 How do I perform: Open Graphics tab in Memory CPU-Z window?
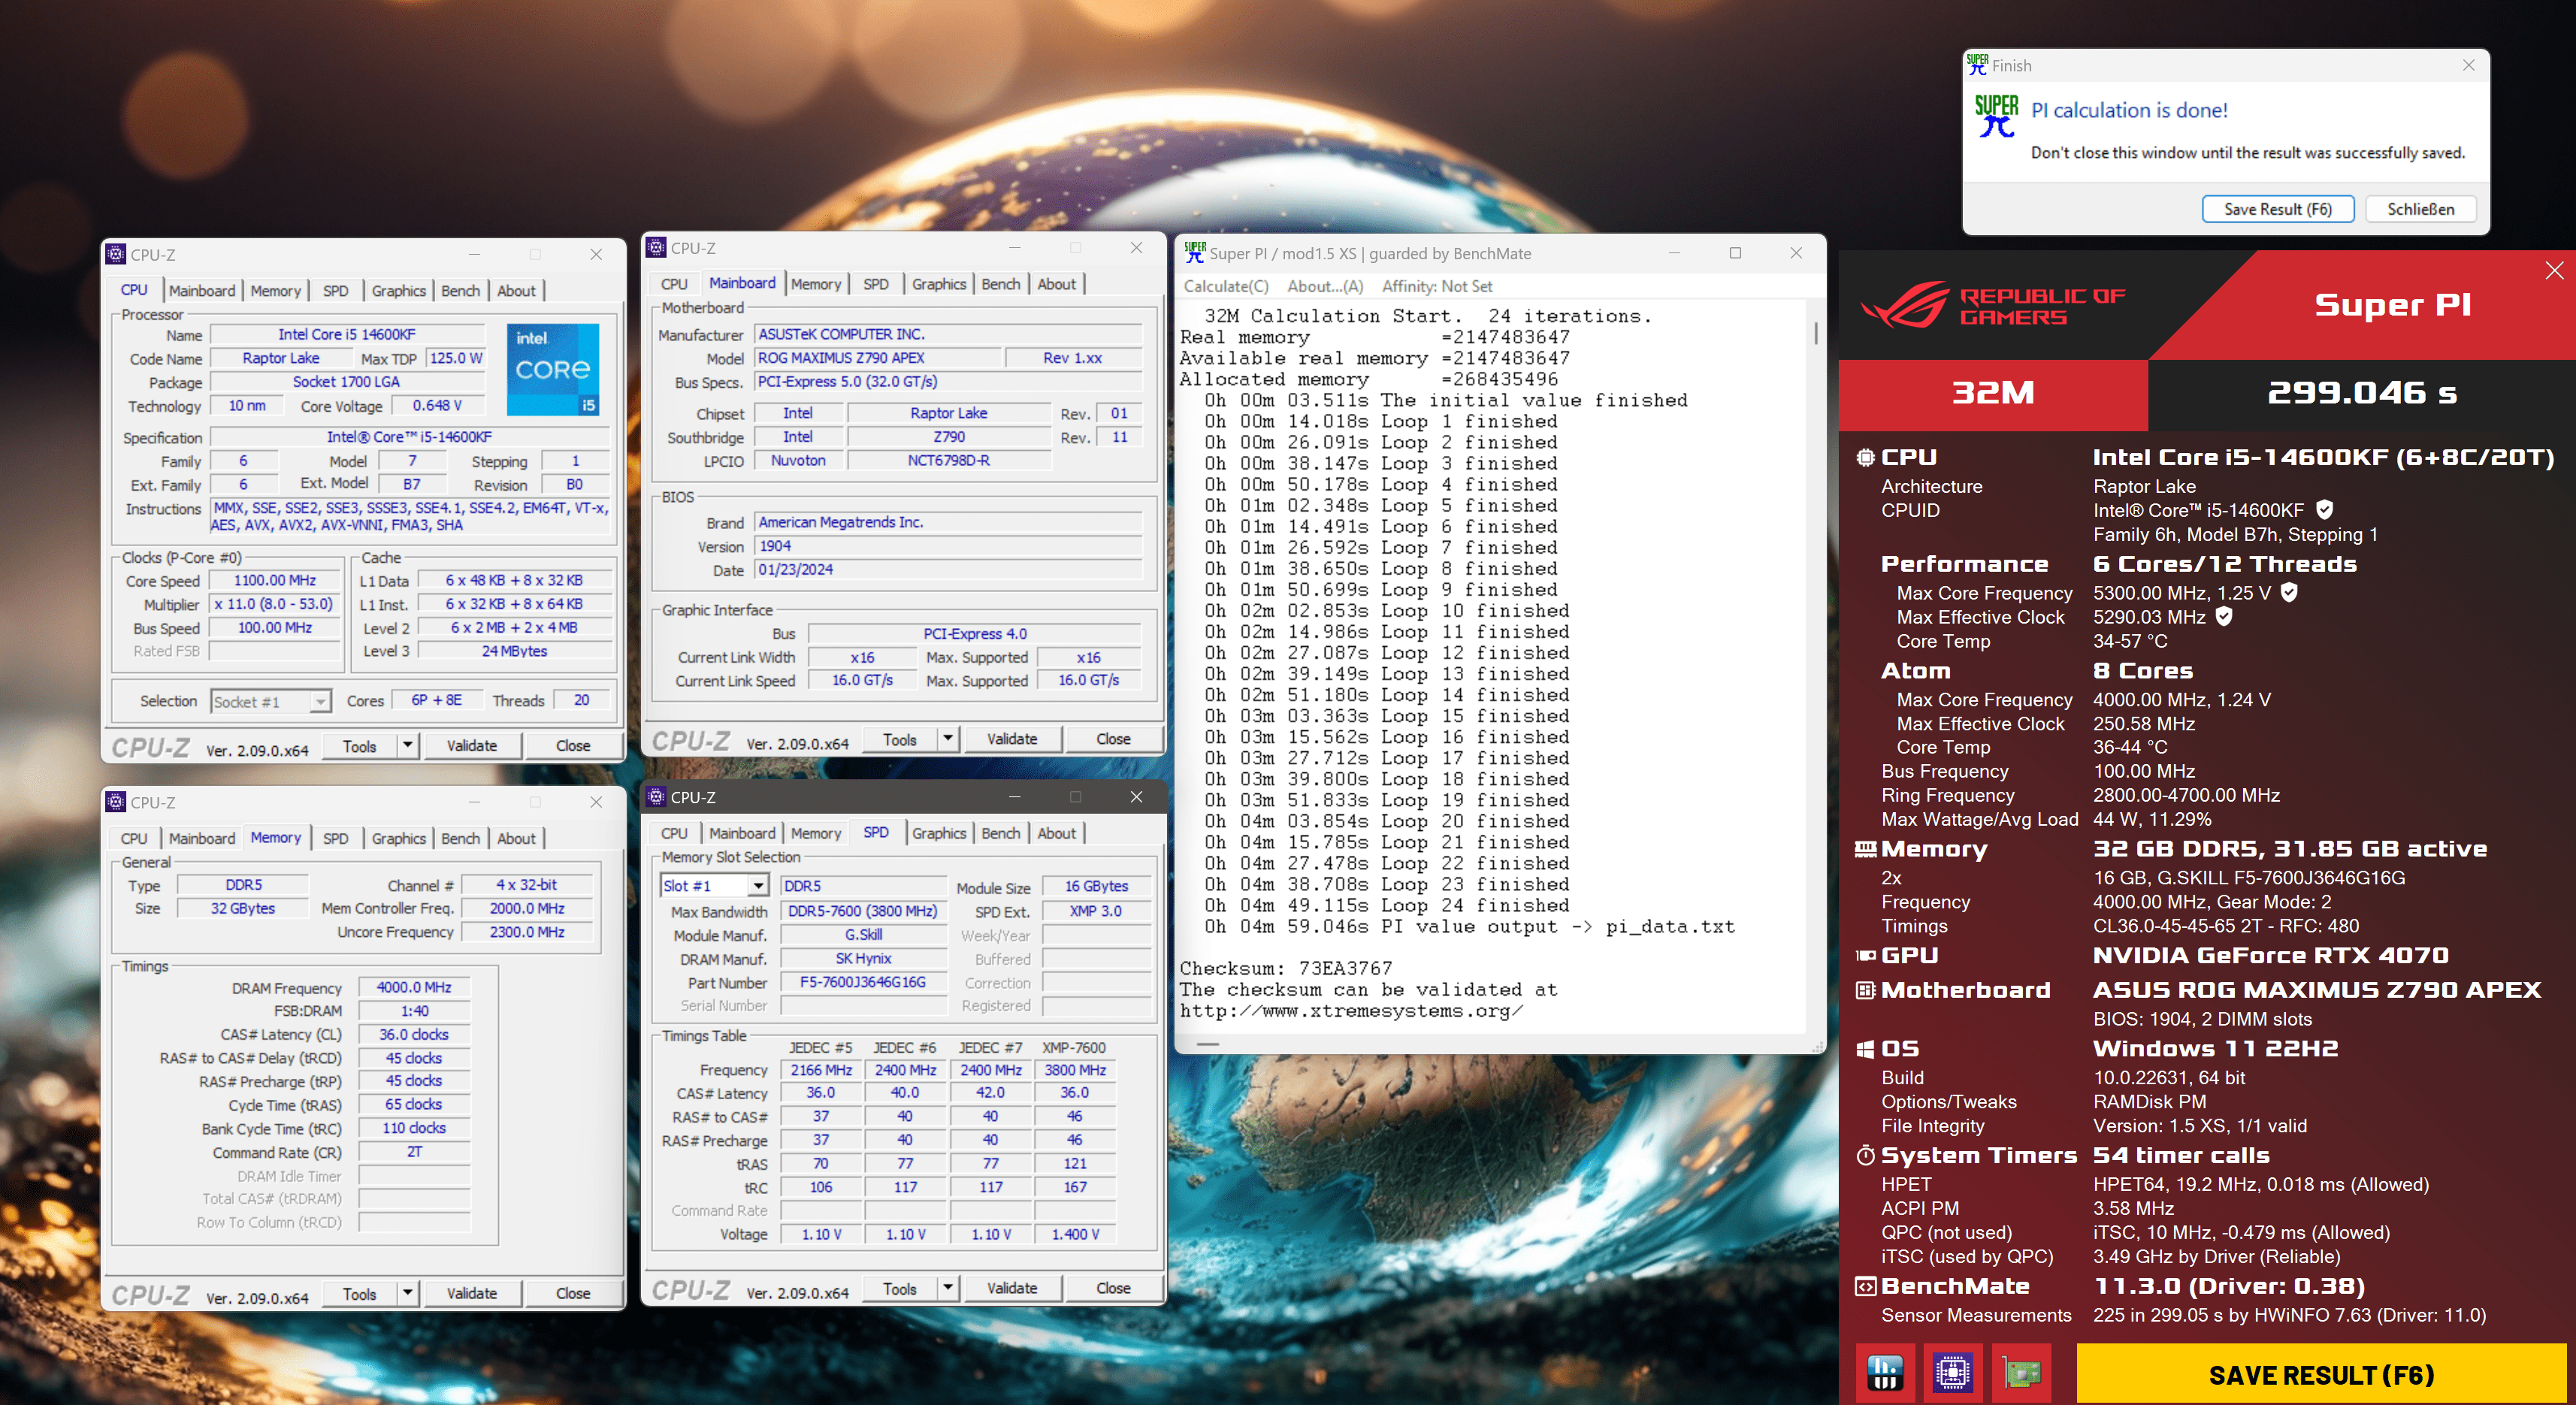click(x=398, y=839)
